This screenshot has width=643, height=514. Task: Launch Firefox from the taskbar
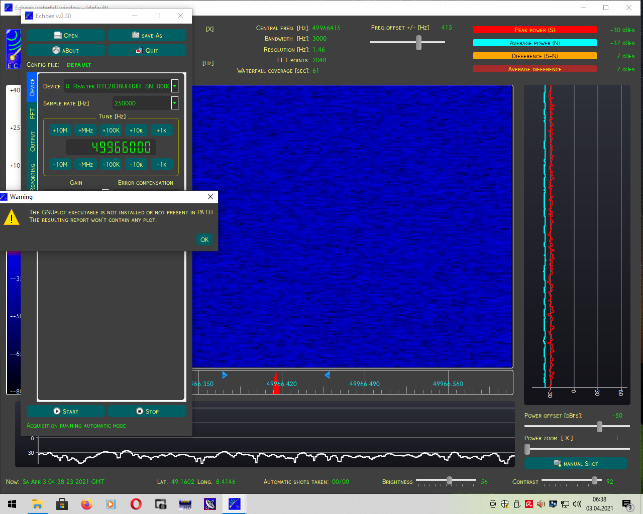point(86,504)
